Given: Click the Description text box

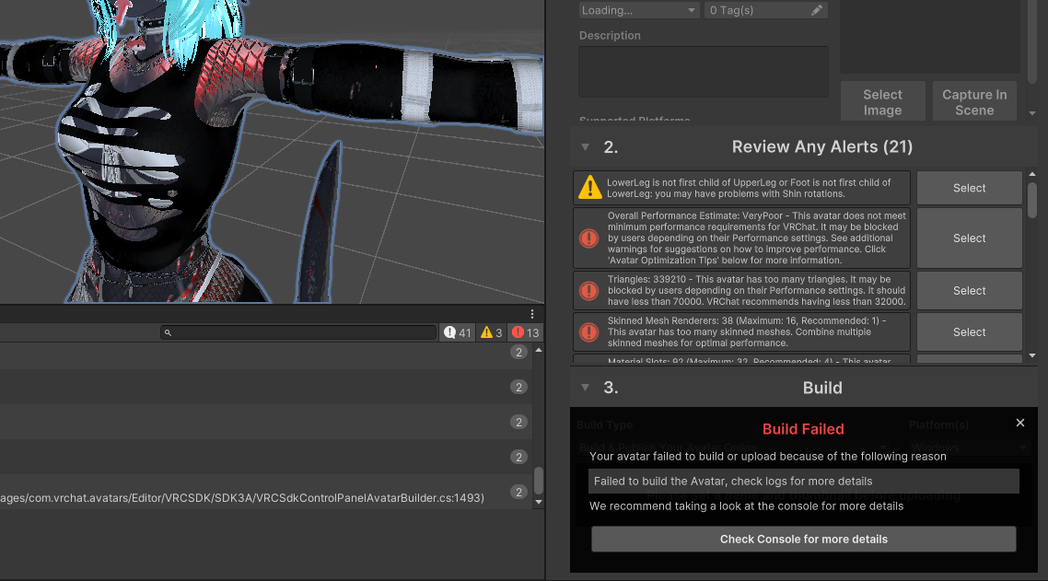Looking at the screenshot, I should tap(704, 72).
